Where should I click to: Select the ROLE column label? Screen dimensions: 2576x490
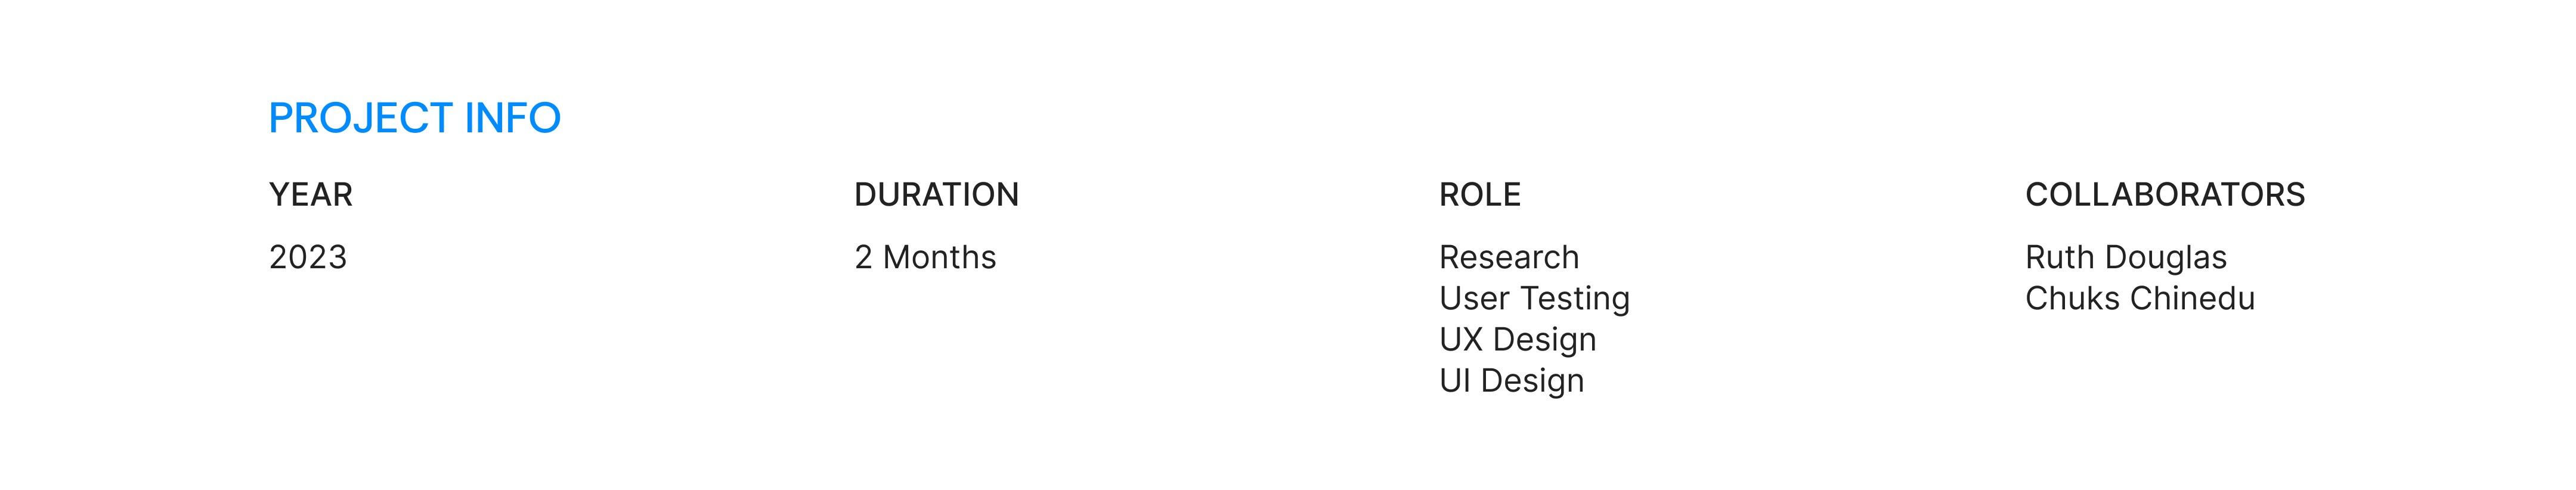click(x=1480, y=194)
